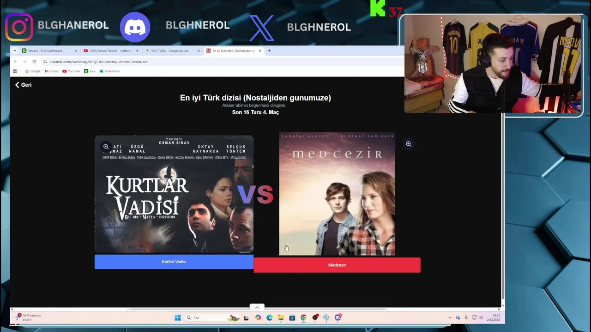Open volume control in system tray
The height and width of the screenshot is (332, 591).
(x=481, y=318)
